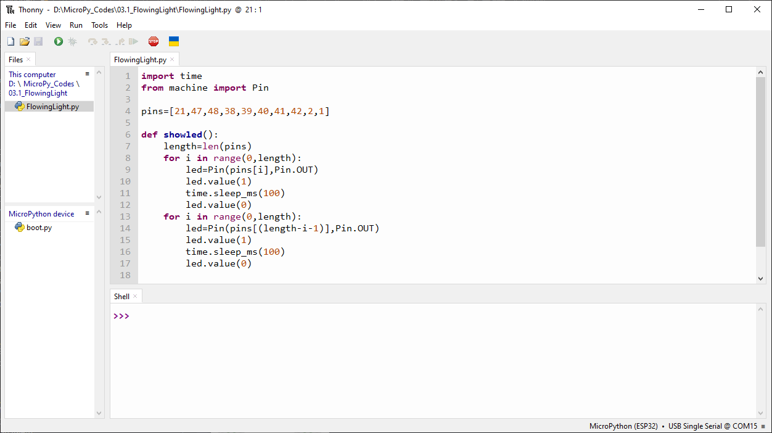Click the Resume execution toolbar icon
This screenshot has width=772, height=433.
point(133,41)
